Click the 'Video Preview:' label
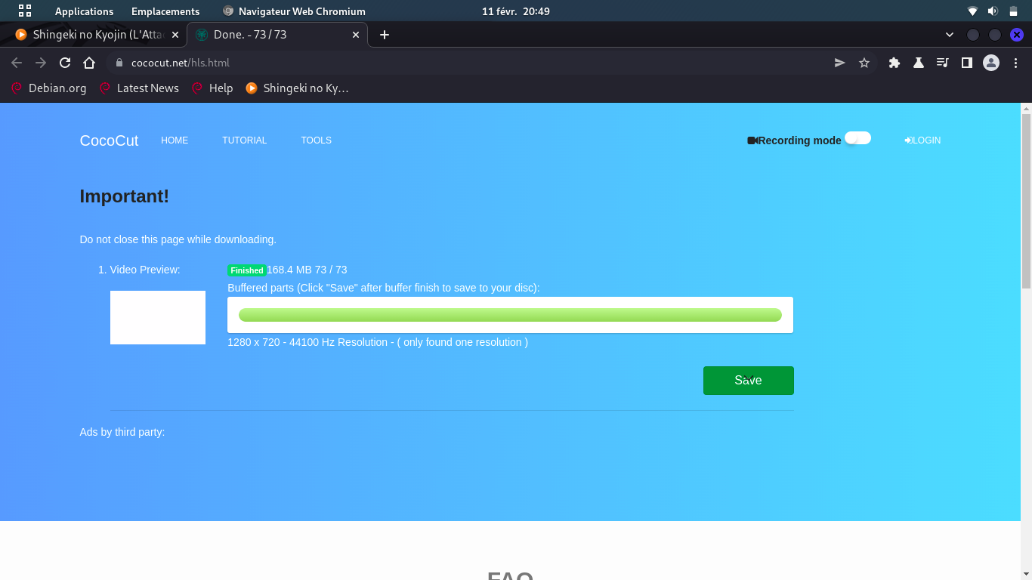 pos(145,270)
